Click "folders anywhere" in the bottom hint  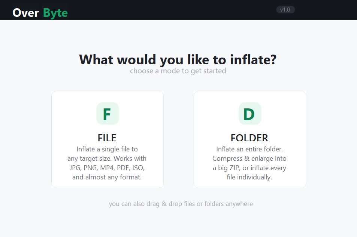pyautogui.click(x=229, y=204)
